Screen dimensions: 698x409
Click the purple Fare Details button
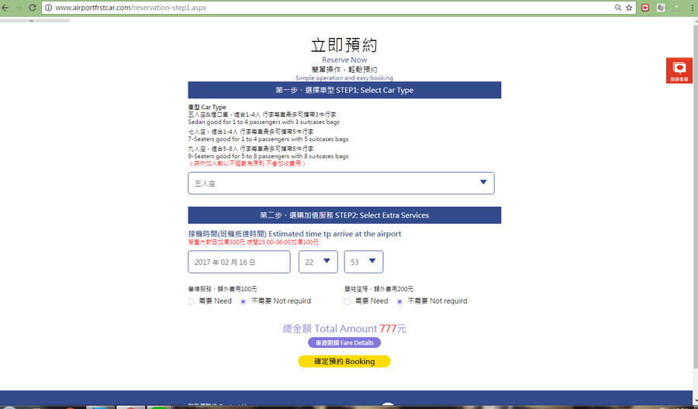(344, 342)
